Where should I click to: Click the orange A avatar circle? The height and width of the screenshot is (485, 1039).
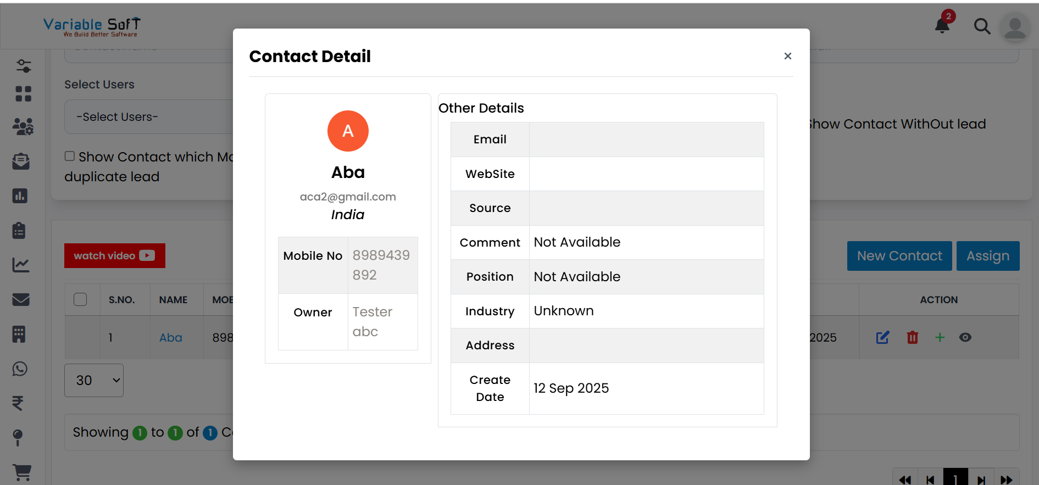point(348,131)
